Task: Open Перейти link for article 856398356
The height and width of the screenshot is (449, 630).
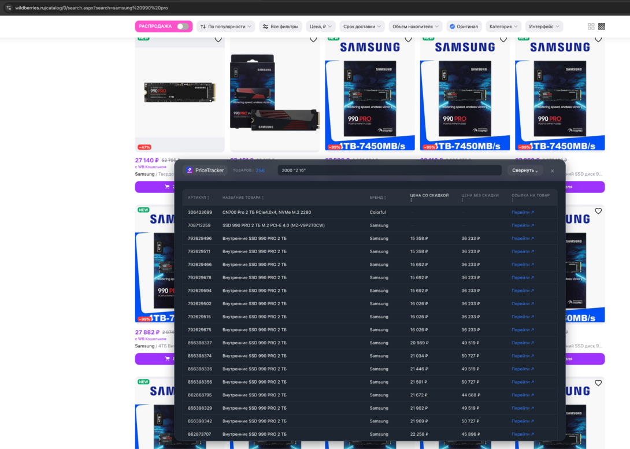Action: [x=522, y=382]
